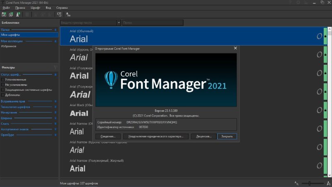
Task: Click the filter funnel icon beside Фильтры
Action: pos(55,68)
